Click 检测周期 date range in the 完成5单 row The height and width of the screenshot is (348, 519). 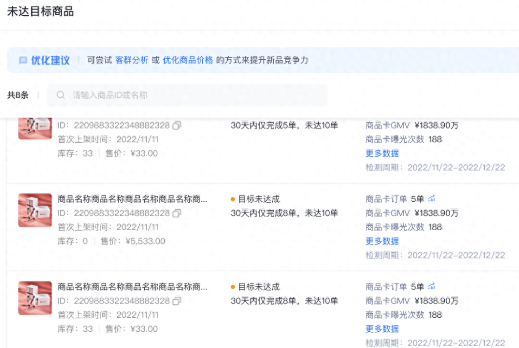(435, 168)
